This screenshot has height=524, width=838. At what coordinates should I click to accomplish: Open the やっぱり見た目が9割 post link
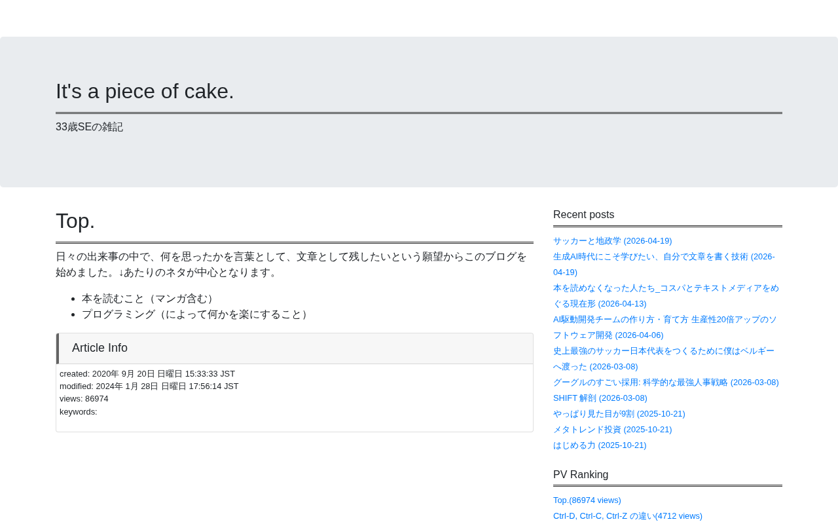click(619, 414)
